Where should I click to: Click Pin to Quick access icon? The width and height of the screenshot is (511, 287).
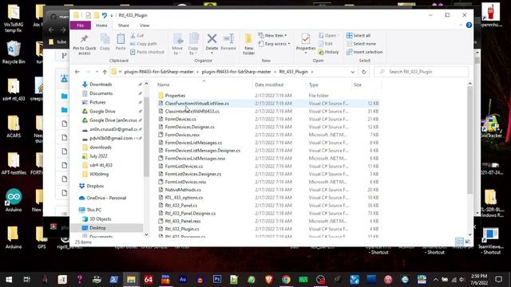85,39
